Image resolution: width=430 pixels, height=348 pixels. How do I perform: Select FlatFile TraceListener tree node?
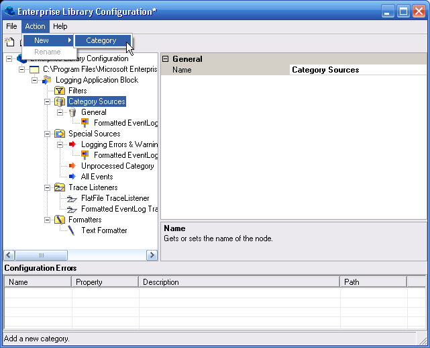[x=115, y=198]
